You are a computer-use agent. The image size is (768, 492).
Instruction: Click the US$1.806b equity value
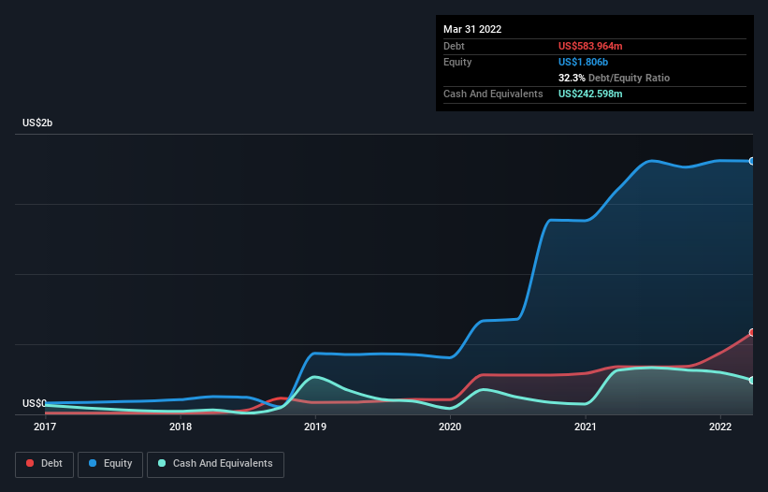coord(583,62)
